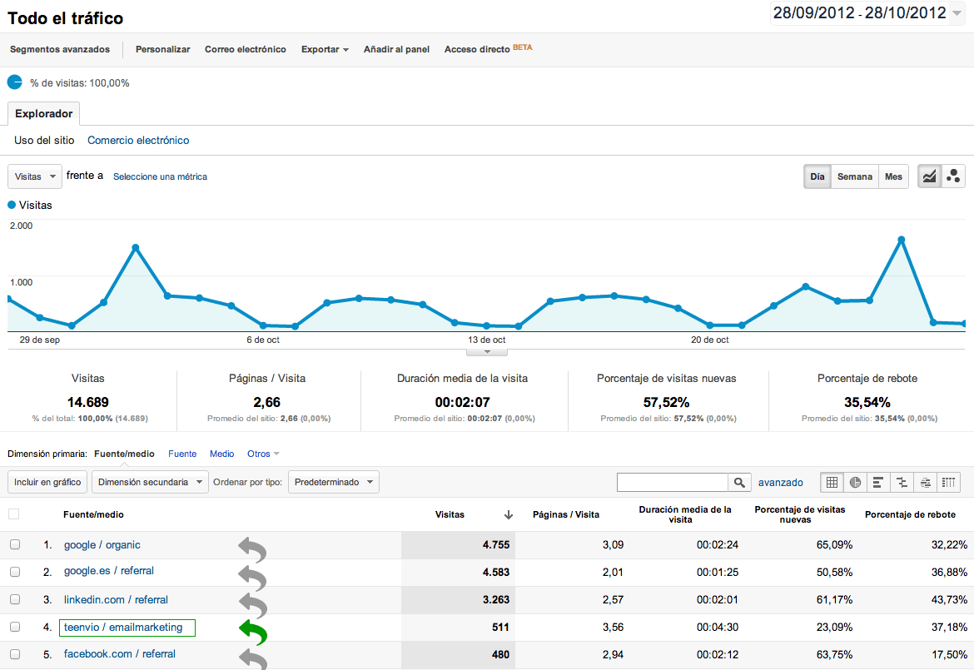Tick the checkbox for google.es / referral row

pos(15,572)
